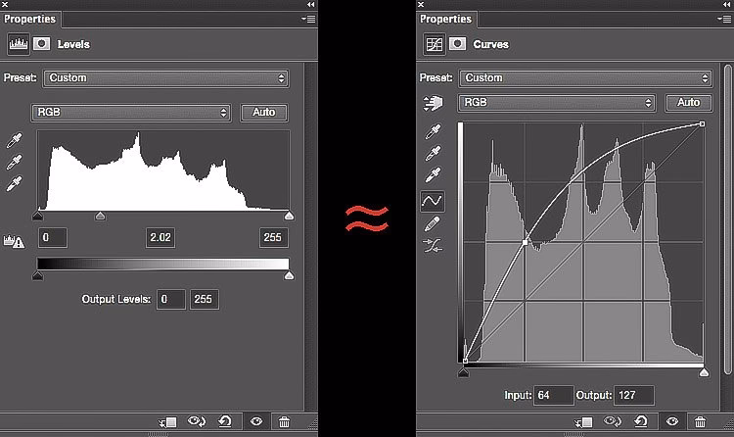The height and width of the screenshot is (437, 734).
Task: Pick the black point eyedropper in Curves panel
Action: click(433, 131)
